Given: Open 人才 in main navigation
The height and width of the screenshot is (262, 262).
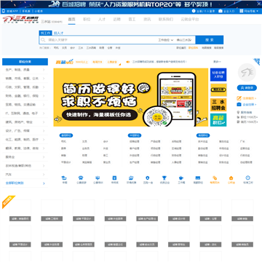Looking at the screenshot, I should (x=102, y=20).
